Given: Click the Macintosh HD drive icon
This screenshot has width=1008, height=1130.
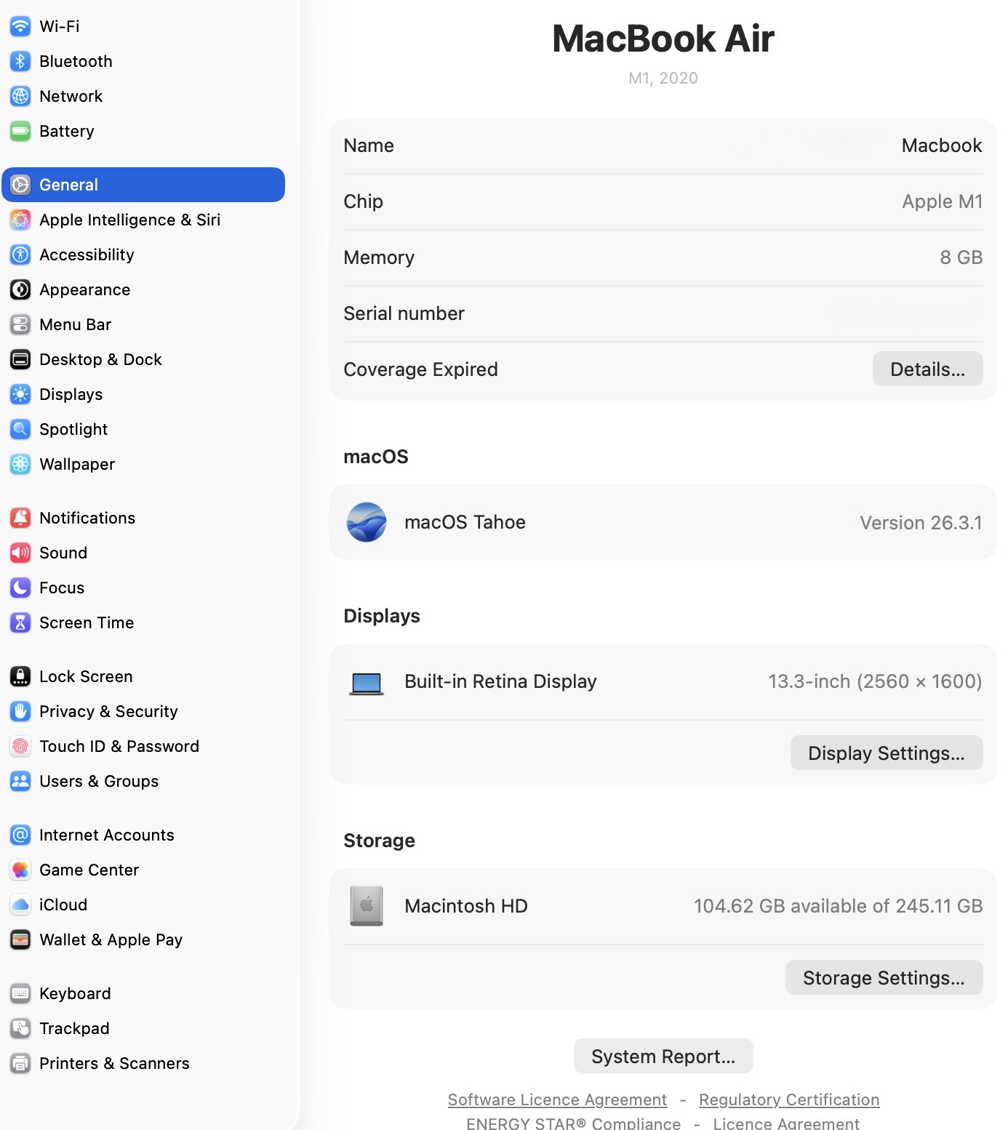Looking at the screenshot, I should click(367, 906).
